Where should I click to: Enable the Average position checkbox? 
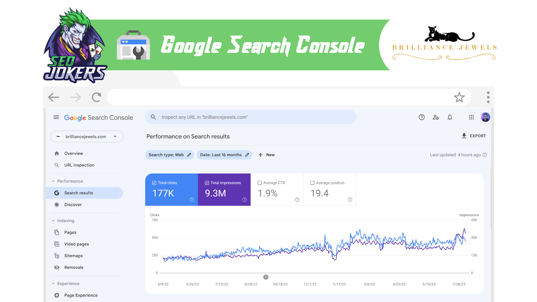pyautogui.click(x=312, y=183)
